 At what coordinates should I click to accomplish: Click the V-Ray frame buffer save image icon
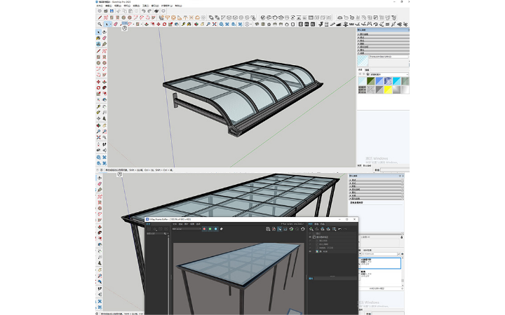pyautogui.click(x=268, y=229)
